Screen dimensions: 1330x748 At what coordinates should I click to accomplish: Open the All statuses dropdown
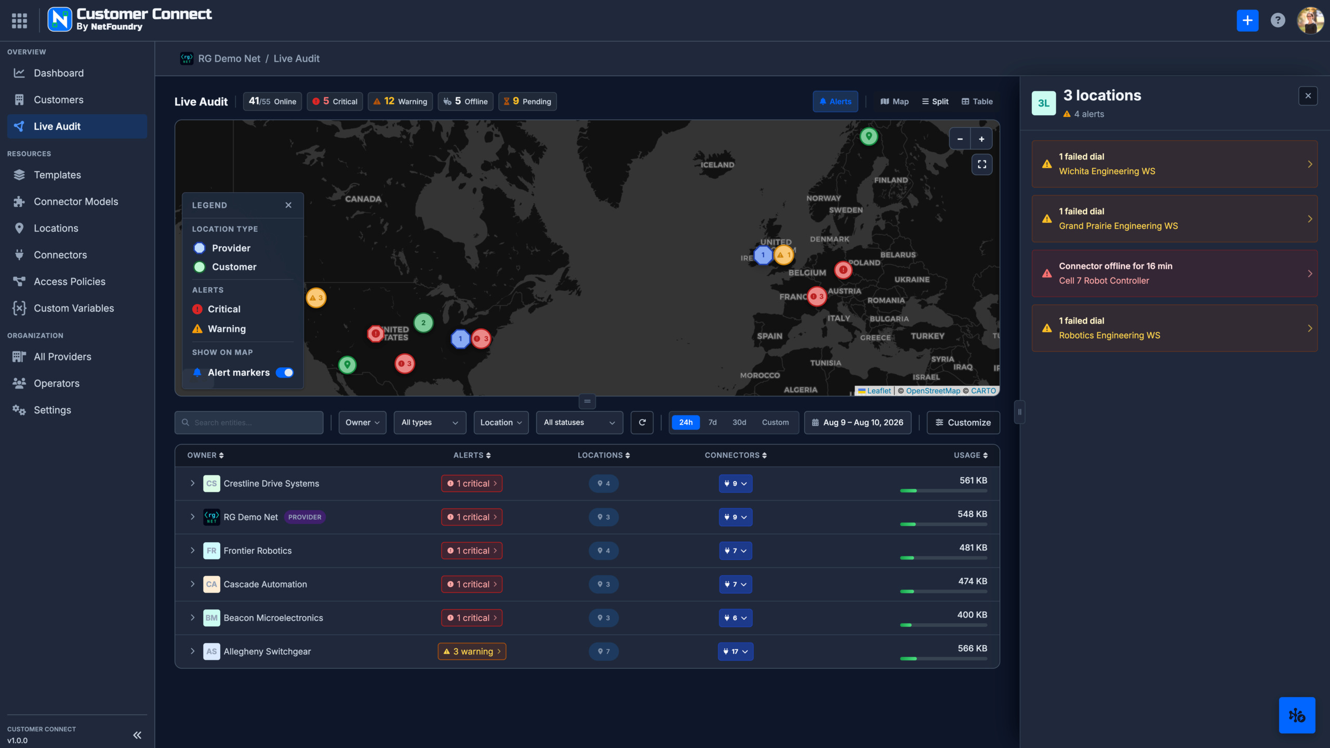click(579, 423)
